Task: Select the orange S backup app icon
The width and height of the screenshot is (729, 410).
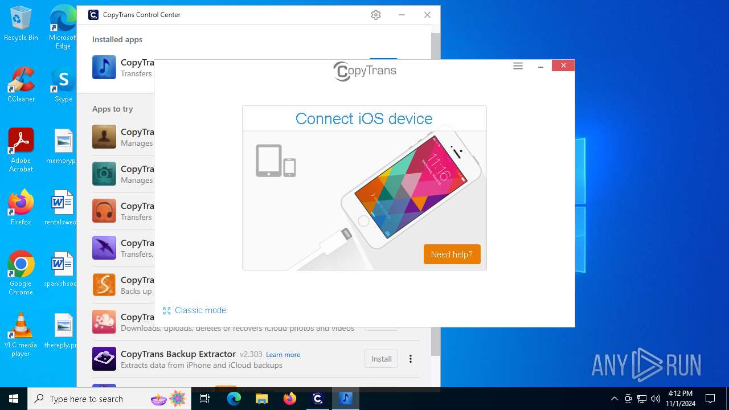Action: [104, 285]
